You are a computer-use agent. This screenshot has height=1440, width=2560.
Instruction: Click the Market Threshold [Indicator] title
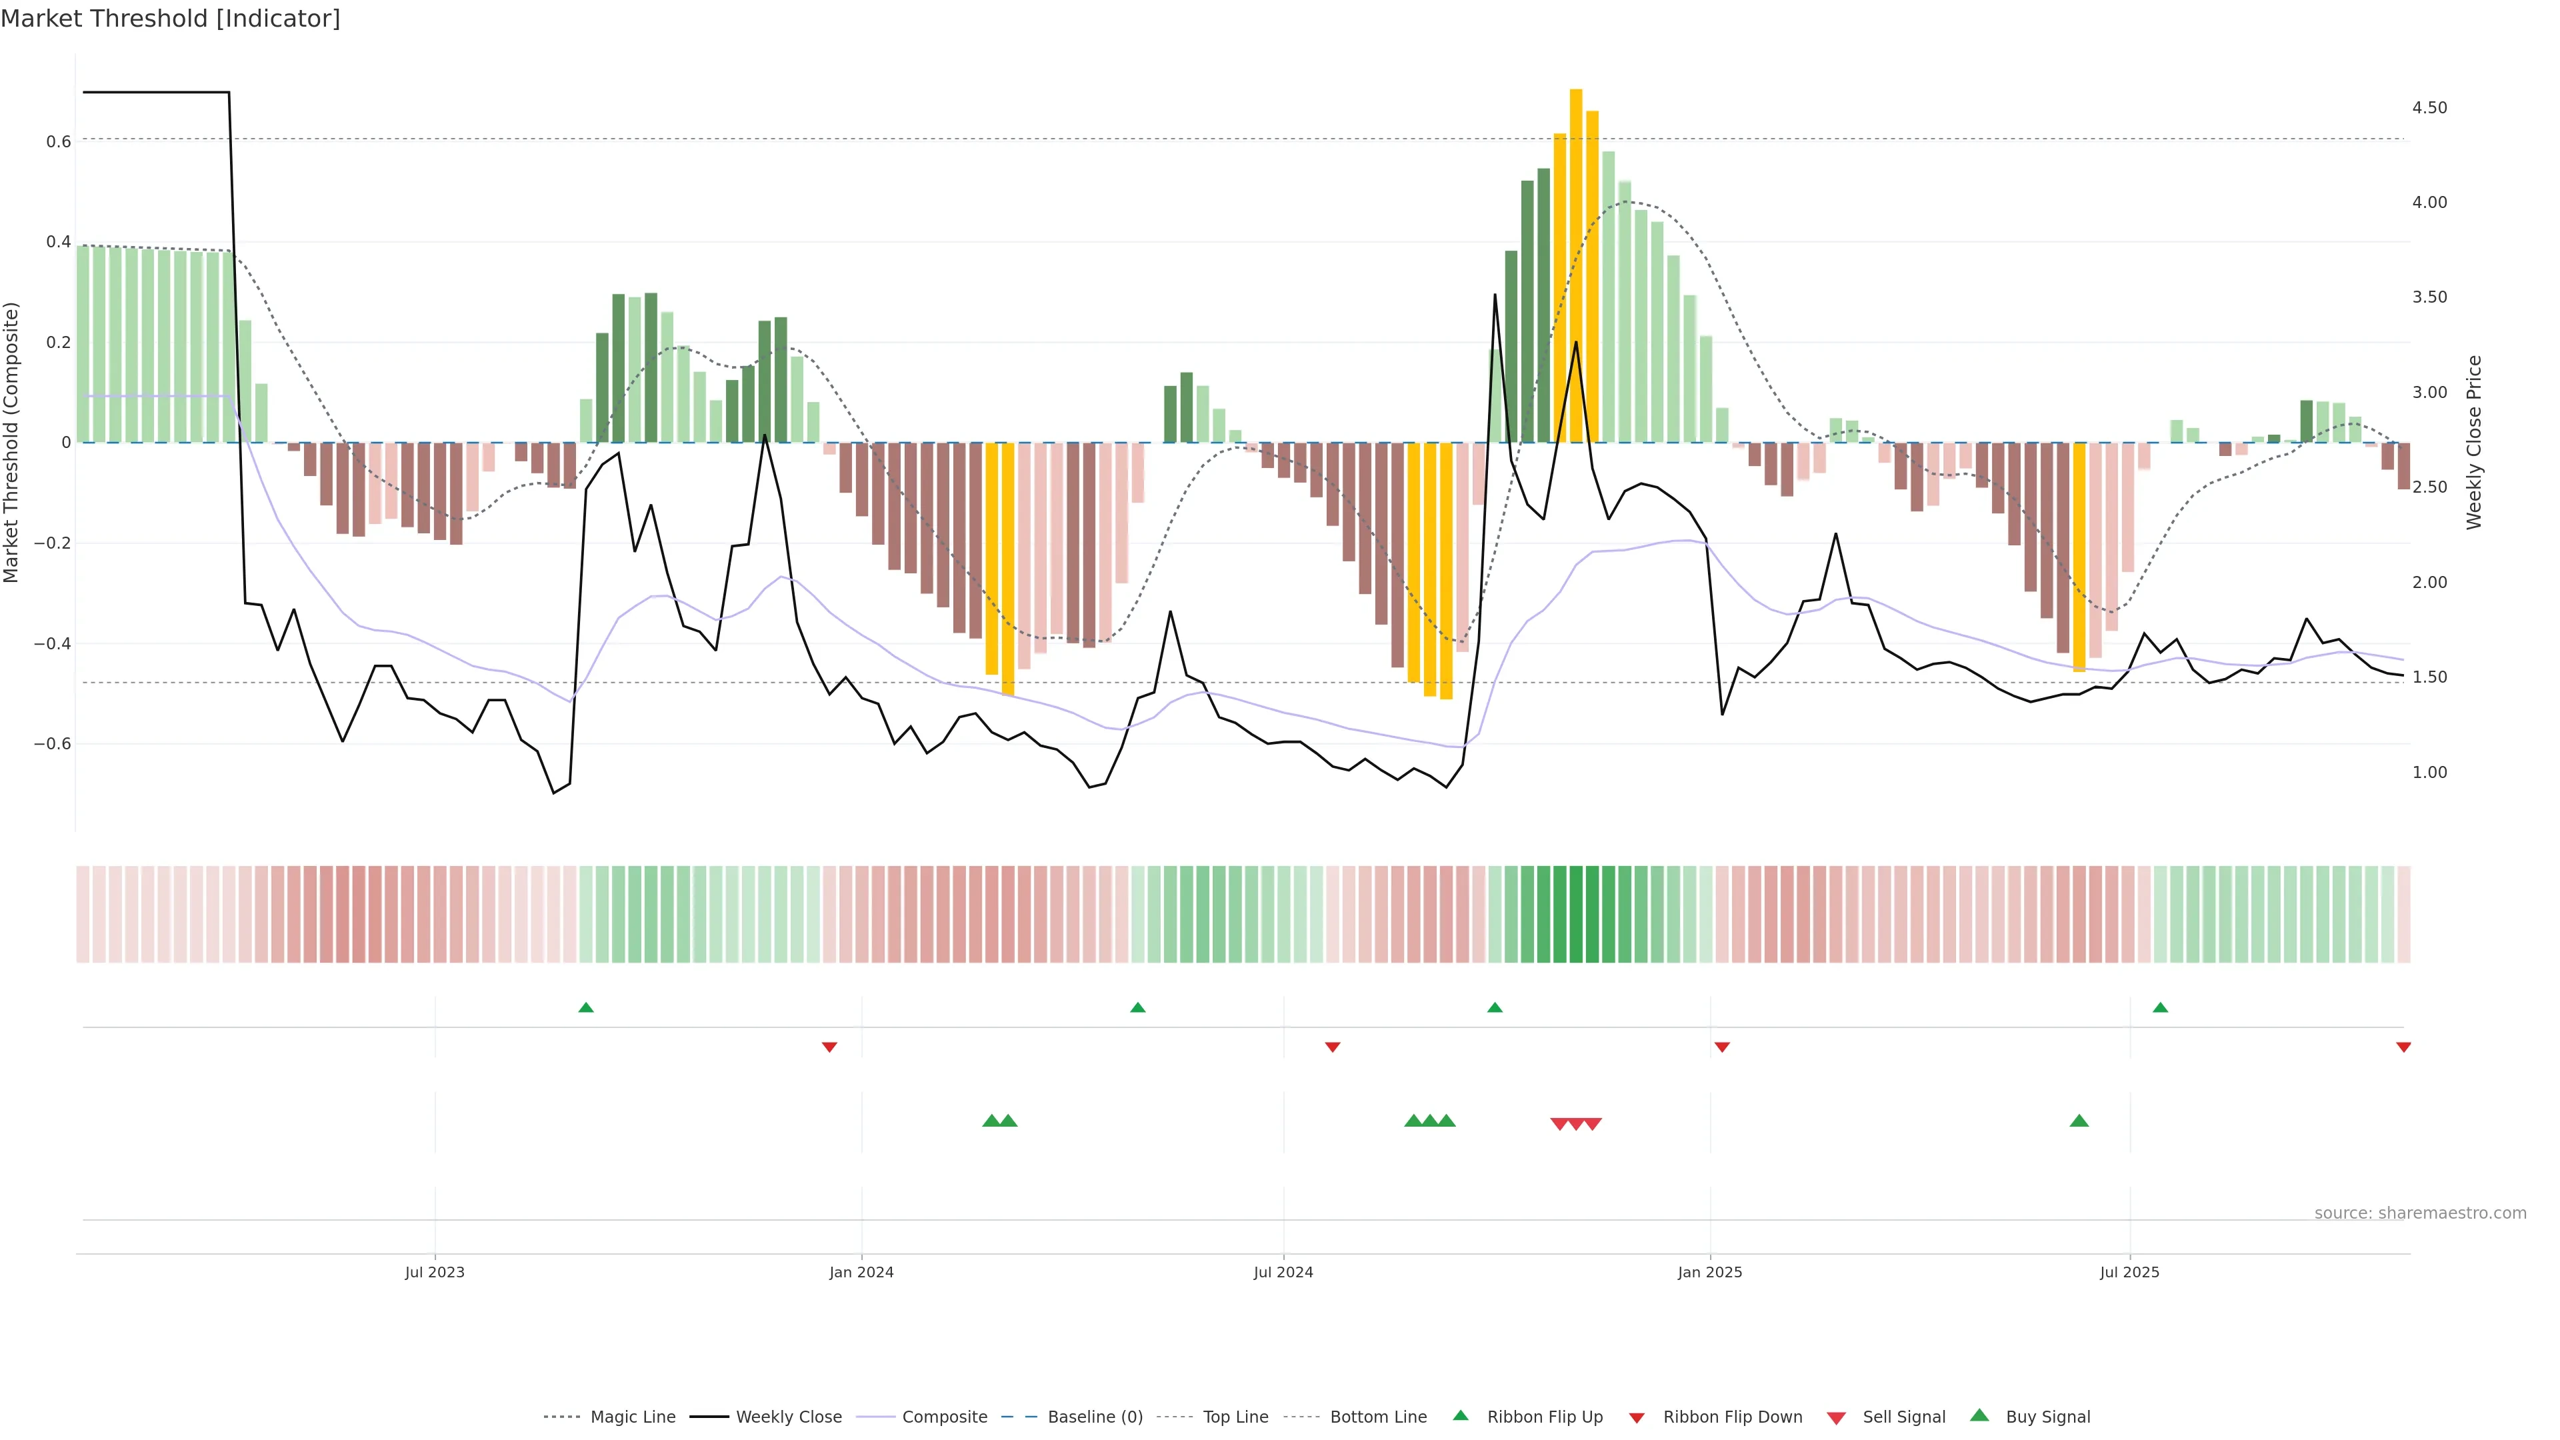170,19
